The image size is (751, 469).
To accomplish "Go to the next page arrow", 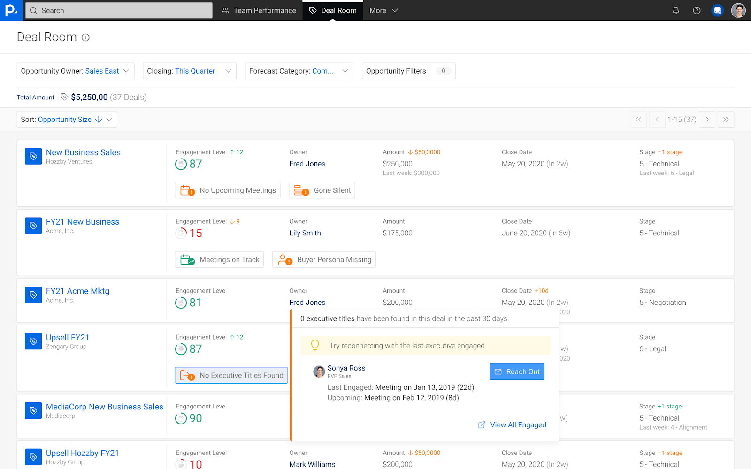I will (x=707, y=120).
